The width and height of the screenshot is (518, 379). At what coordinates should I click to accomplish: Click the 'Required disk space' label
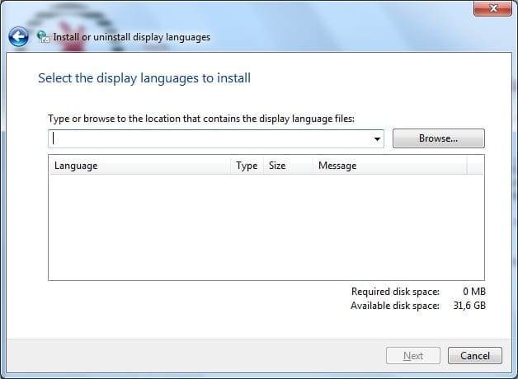tap(395, 292)
